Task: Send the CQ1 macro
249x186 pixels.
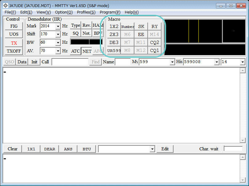Action: coord(154,50)
